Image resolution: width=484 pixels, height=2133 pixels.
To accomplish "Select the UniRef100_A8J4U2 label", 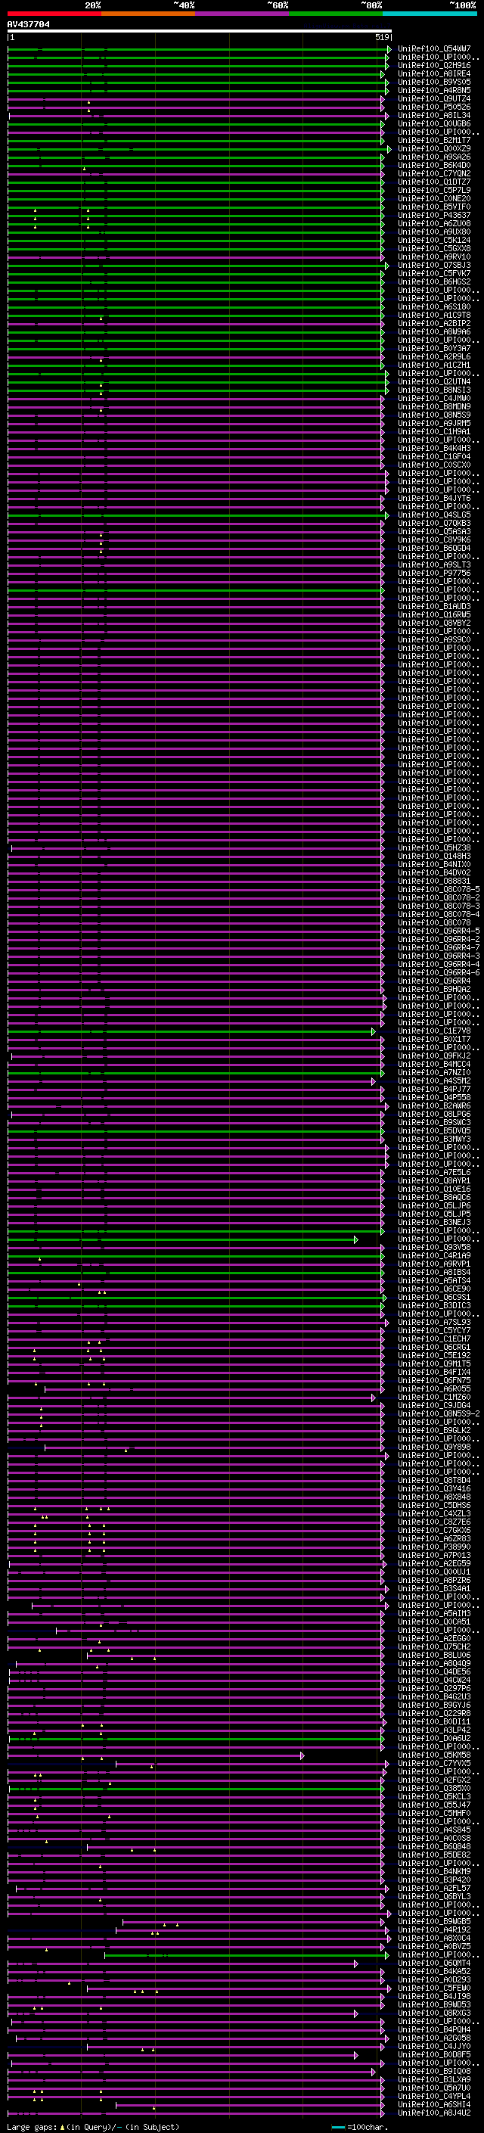I will point(433,2113).
